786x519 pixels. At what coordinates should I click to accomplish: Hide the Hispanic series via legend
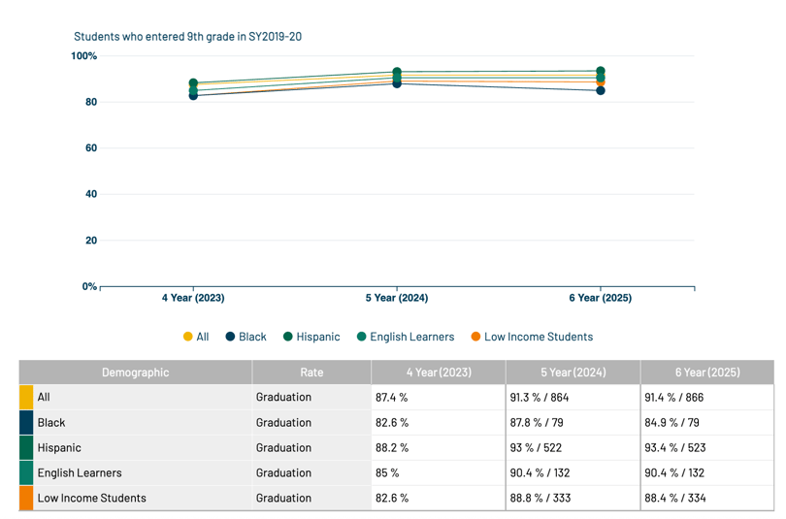tap(311, 337)
